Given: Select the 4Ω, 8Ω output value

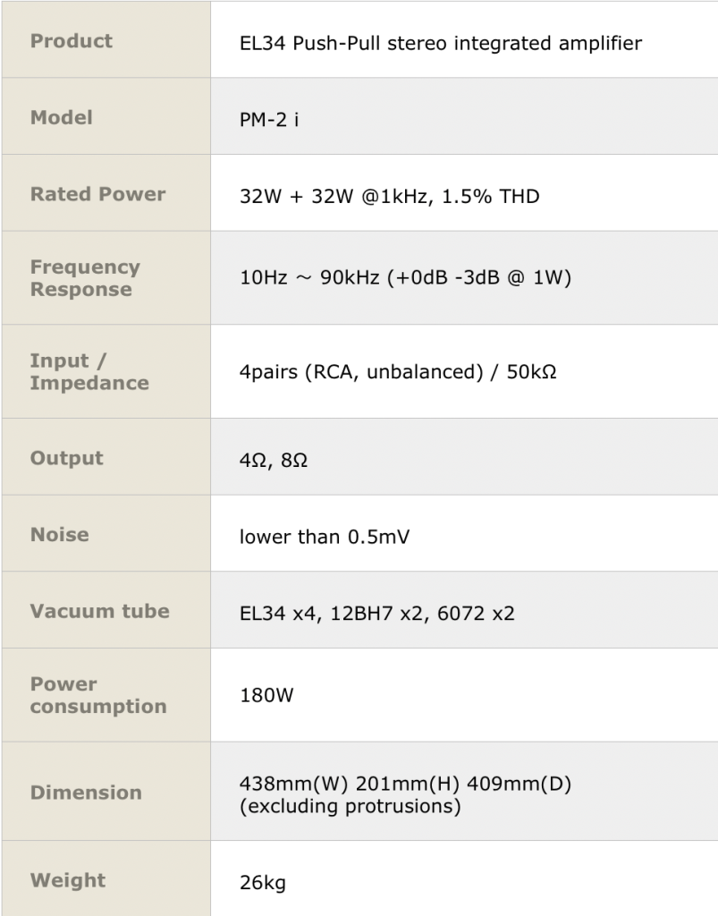Looking at the screenshot, I should pos(274,462).
